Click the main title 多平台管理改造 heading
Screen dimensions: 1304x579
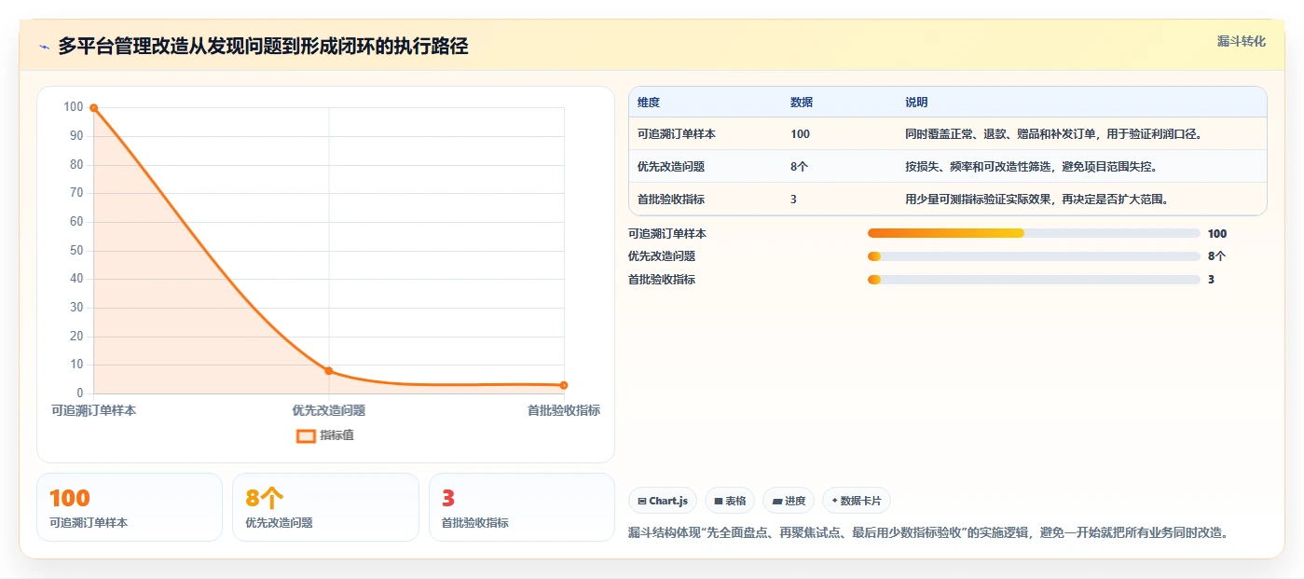[263, 46]
